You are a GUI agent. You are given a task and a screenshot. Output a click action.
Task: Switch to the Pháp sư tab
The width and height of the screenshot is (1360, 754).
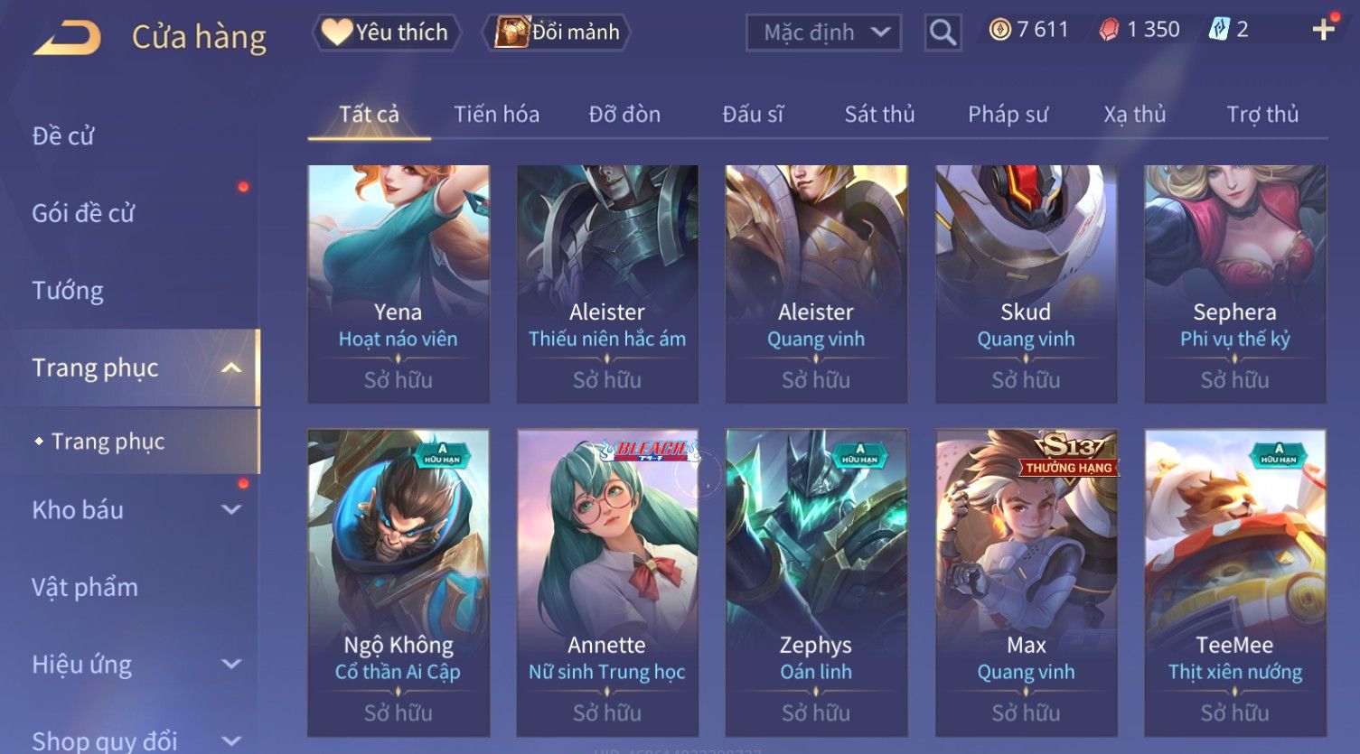tap(1008, 115)
